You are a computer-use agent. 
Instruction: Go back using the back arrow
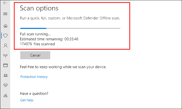pyautogui.click(x=5, y=3)
